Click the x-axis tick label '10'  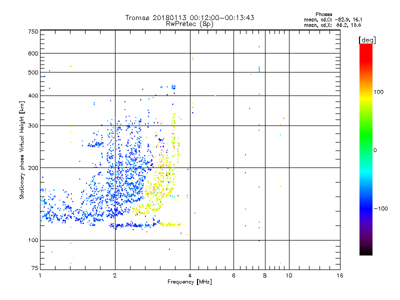click(x=289, y=275)
